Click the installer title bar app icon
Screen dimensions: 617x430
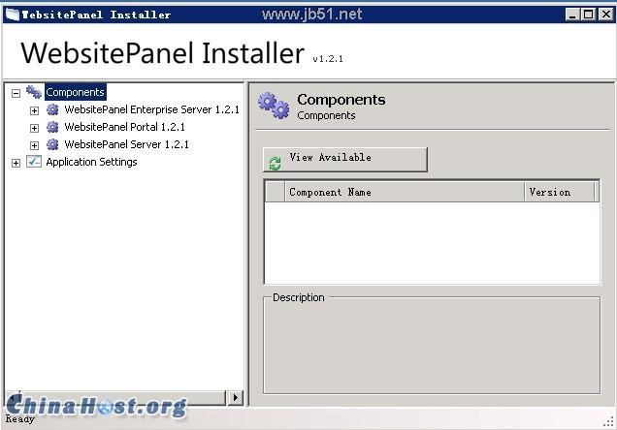click(12, 15)
